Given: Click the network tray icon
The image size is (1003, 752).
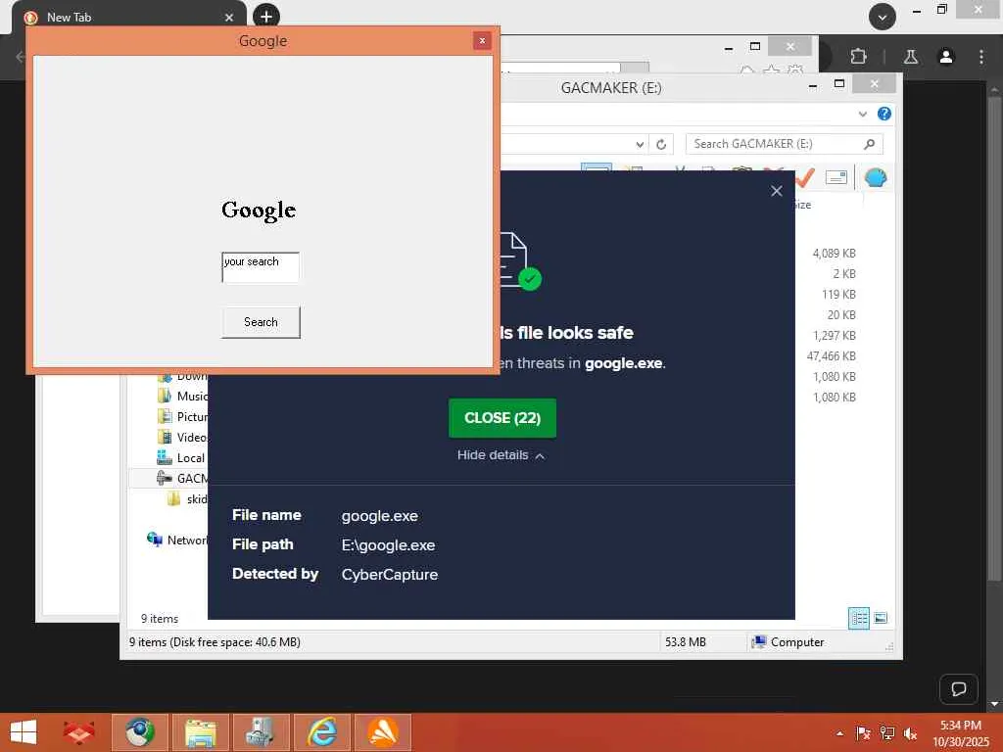Looking at the screenshot, I should pyautogui.click(x=887, y=733).
